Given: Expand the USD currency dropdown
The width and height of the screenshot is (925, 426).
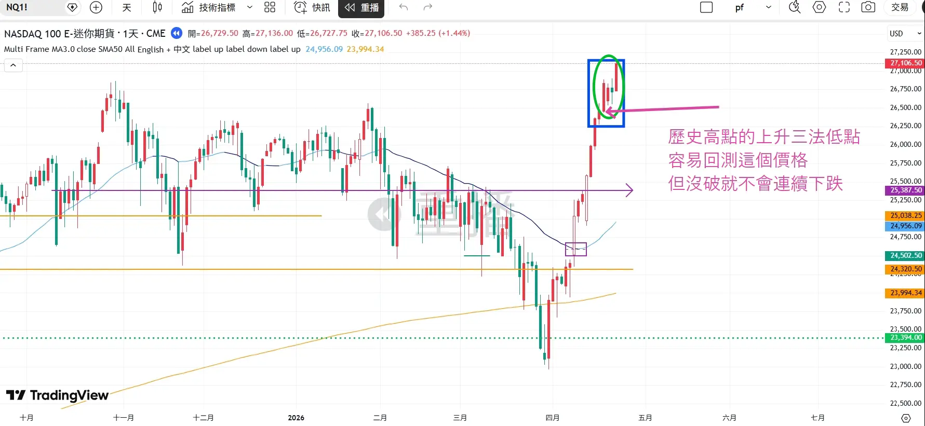Looking at the screenshot, I should [x=905, y=34].
